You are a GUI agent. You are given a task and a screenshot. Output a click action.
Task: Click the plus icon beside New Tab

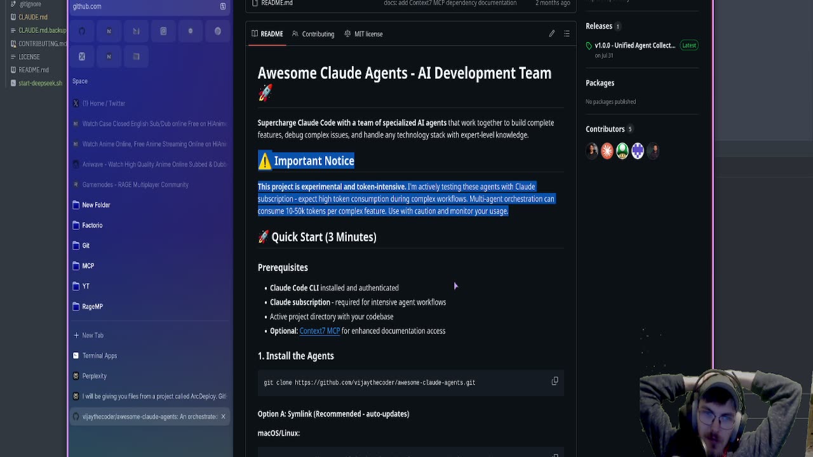pyautogui.click(x=76, y=335)
